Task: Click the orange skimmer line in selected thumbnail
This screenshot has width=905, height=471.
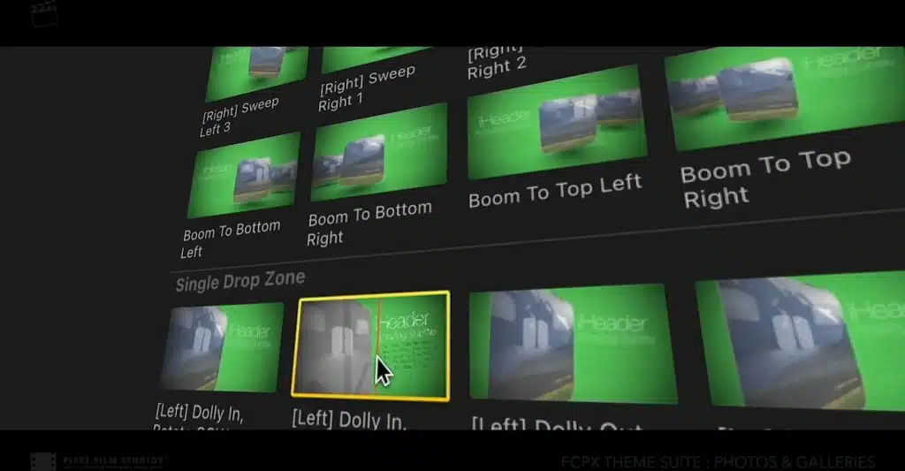Action: (378, 346)
